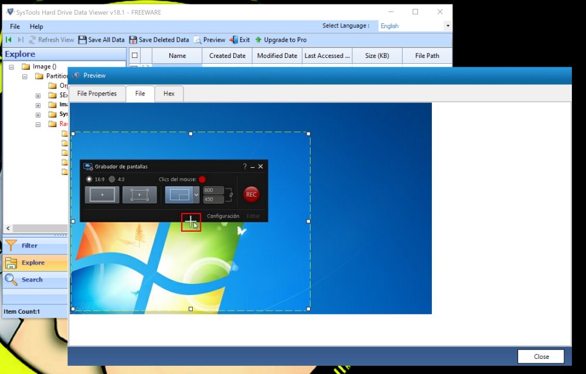Expand the bold folder starting with 'Sys'
Image resolution: width=586 pixels, height=374 pixels.
coord(38,115)
